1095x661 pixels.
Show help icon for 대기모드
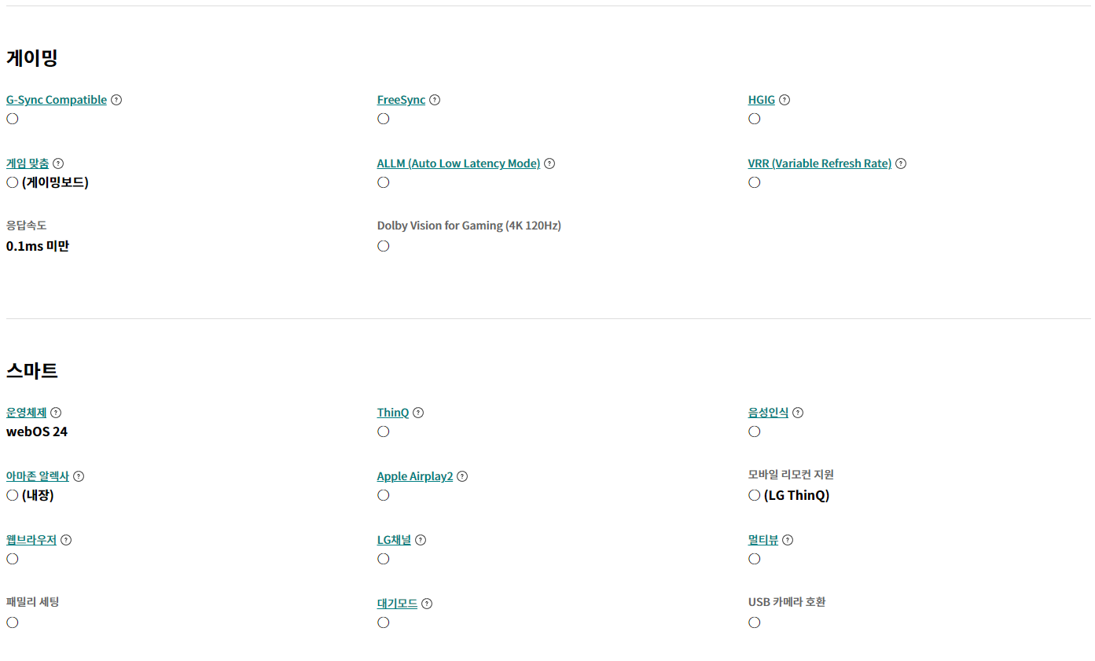pos(427,604)
